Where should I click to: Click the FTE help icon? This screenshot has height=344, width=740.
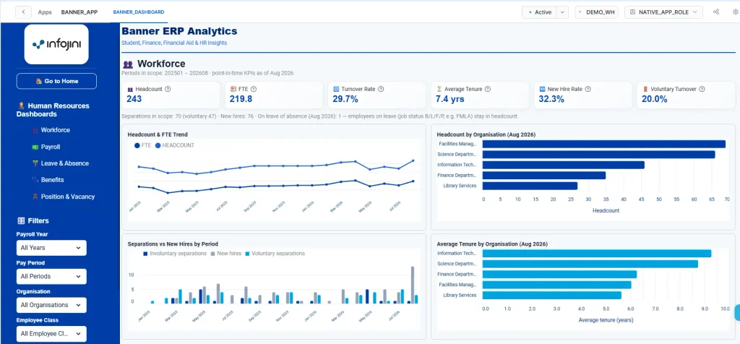[254, 89]
